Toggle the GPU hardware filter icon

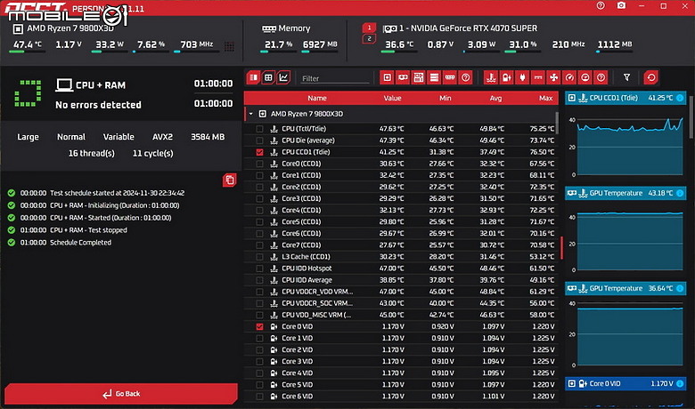pyautogui.click(x=403, y=78)
